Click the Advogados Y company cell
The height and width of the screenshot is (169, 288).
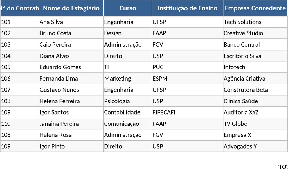(255, 146)
